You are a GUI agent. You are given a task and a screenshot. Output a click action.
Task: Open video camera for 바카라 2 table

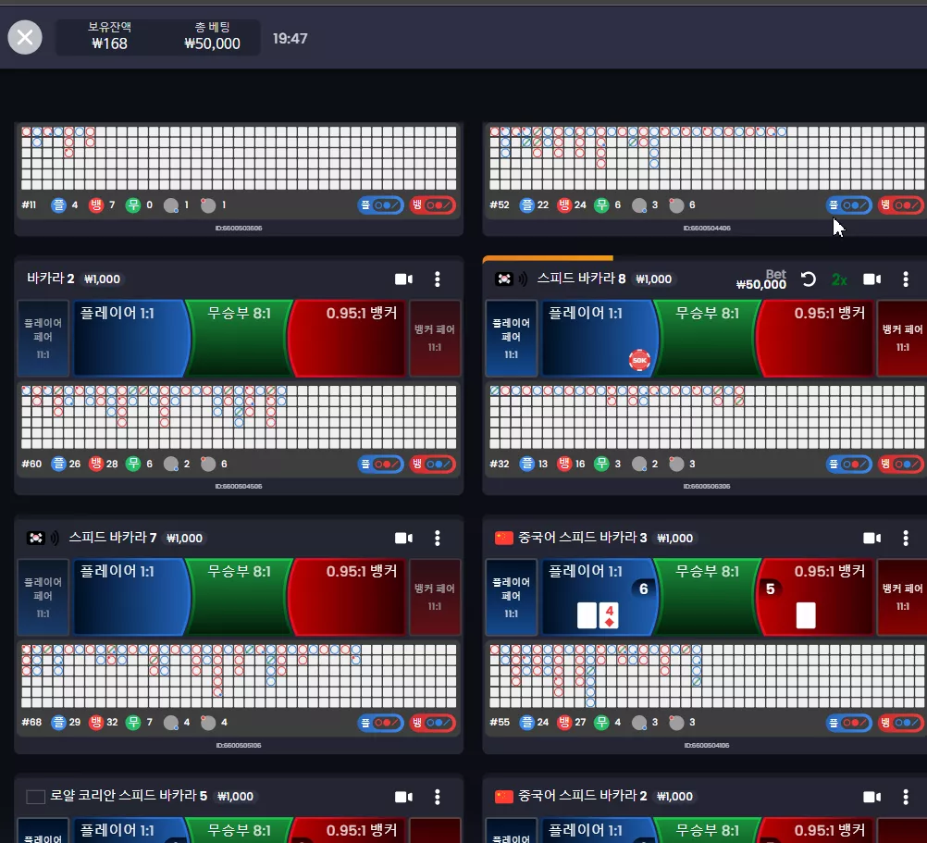[x=403, y=279]
